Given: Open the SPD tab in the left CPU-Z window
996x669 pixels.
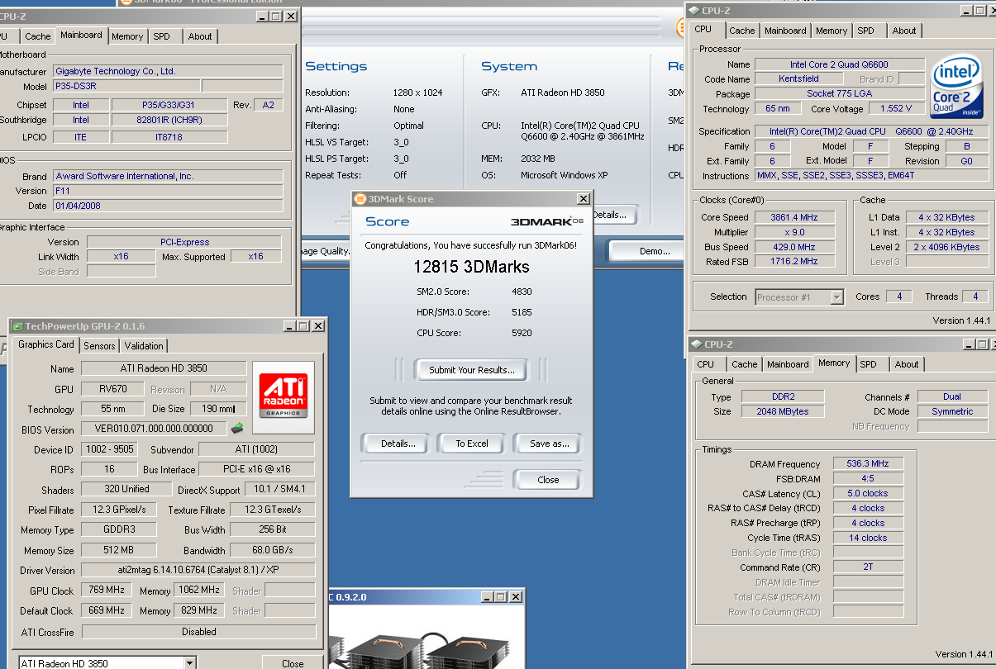Looking at the screenshot, I should click(162, 36).
